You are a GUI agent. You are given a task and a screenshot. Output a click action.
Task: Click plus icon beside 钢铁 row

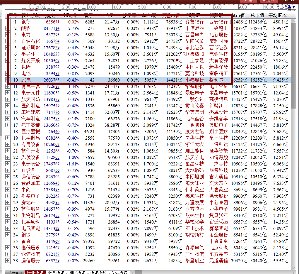8,235
